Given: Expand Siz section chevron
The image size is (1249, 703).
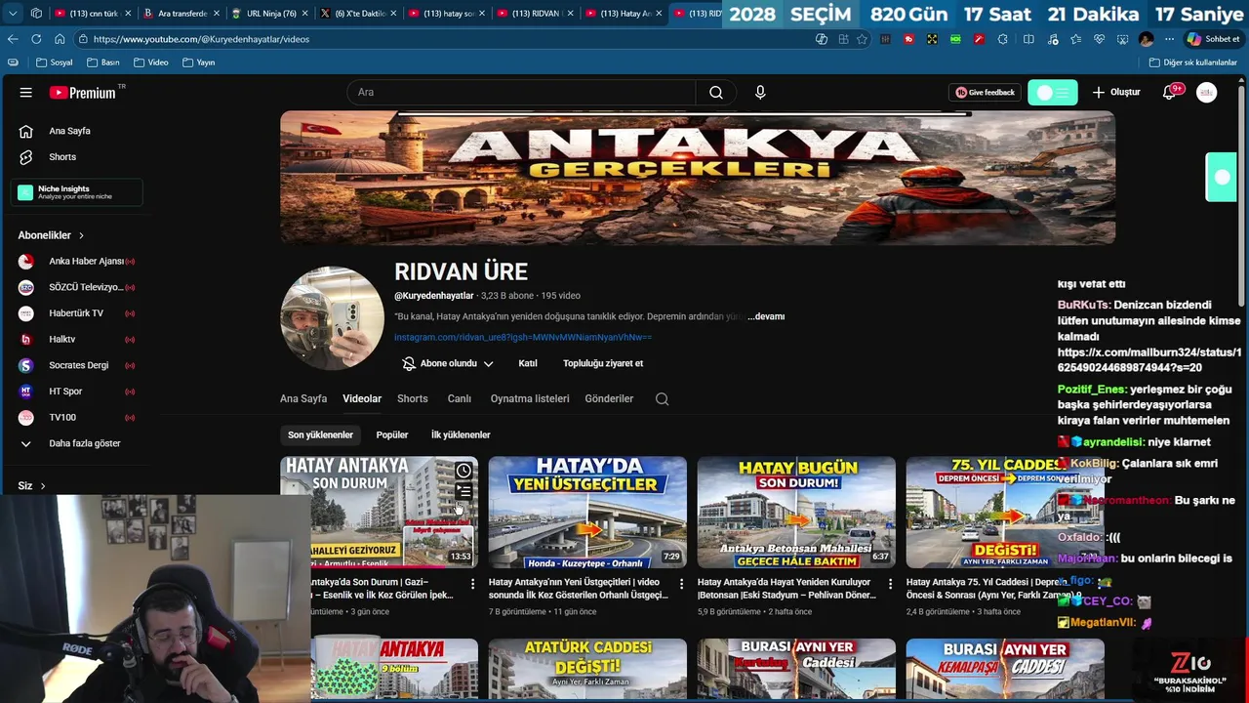Looking at the screenshot, I should (x=42, y=486).
